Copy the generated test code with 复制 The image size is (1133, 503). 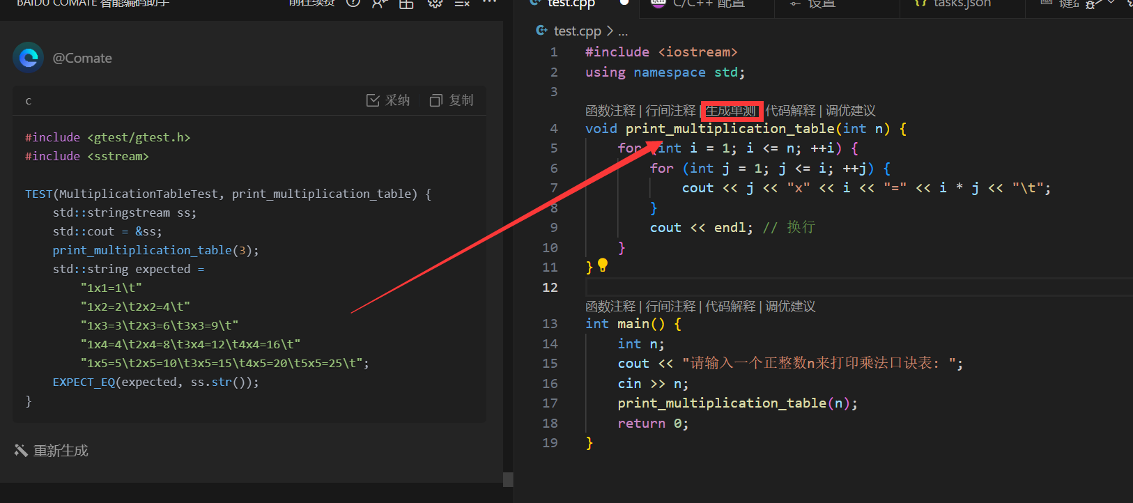point(452,100)
